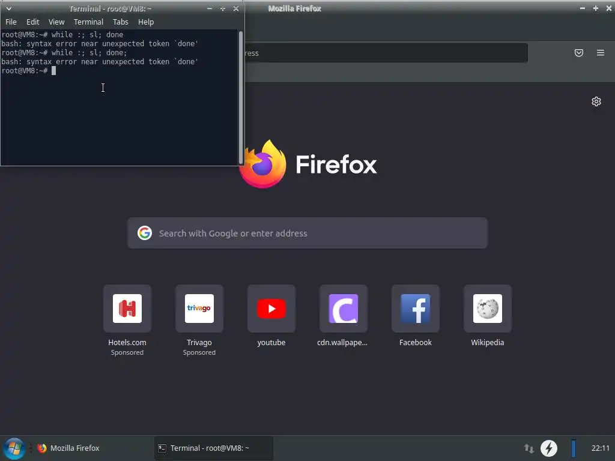
Task: Open the Firefox hamburger application menu
Action: (x=600, y=53)
